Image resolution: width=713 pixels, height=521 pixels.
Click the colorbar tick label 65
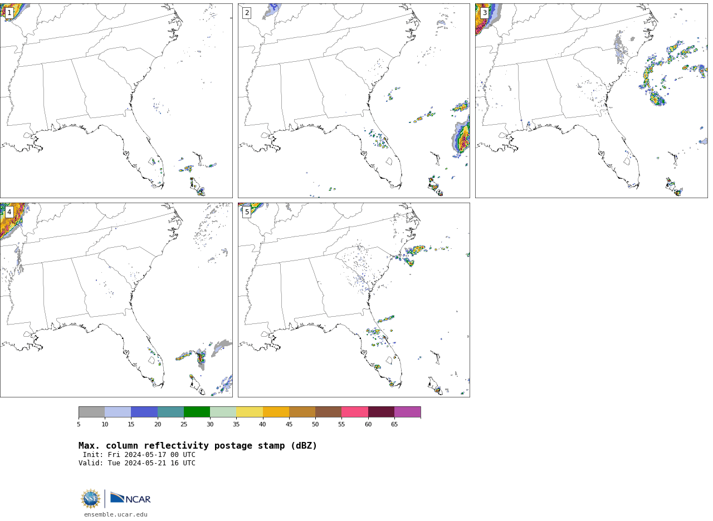point(394,425)
